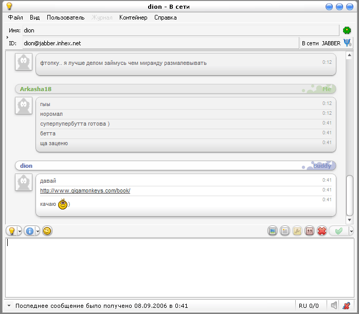This screenshot has height=314, width=359.
Task: Open the Файл menu
Action: [x=15, y=18]
